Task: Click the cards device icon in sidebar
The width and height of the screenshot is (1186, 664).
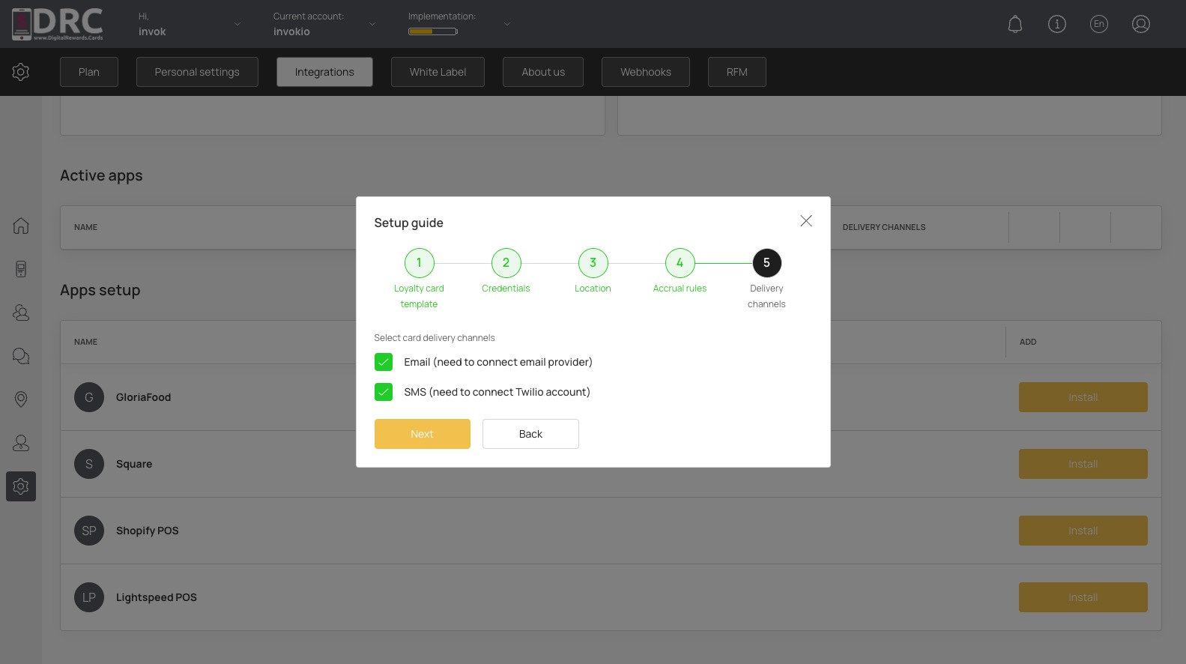Action: (x=21, y=269)
